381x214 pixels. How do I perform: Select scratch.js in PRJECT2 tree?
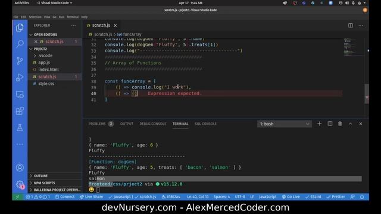coord(55,77)
